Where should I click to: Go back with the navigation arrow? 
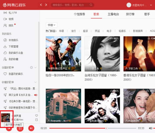41,5
